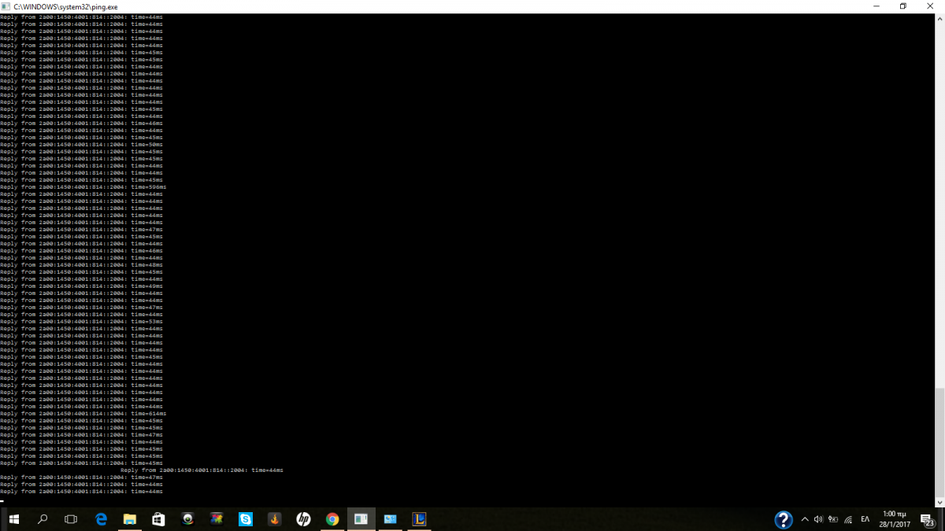Switch to Google Chrome on the taskbar
Viewport: 945px width, 531px height.
[332, 519]
